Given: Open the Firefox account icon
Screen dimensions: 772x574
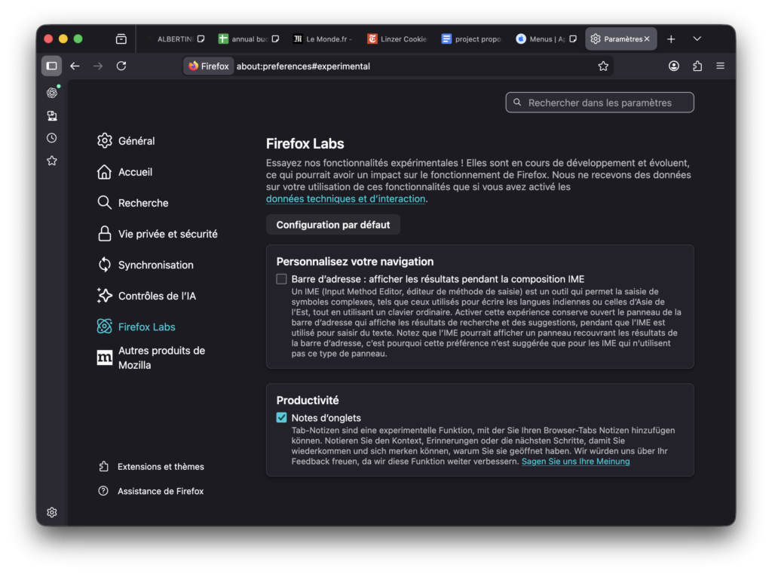Looking at the screenshot, I should tap(674, 66).
